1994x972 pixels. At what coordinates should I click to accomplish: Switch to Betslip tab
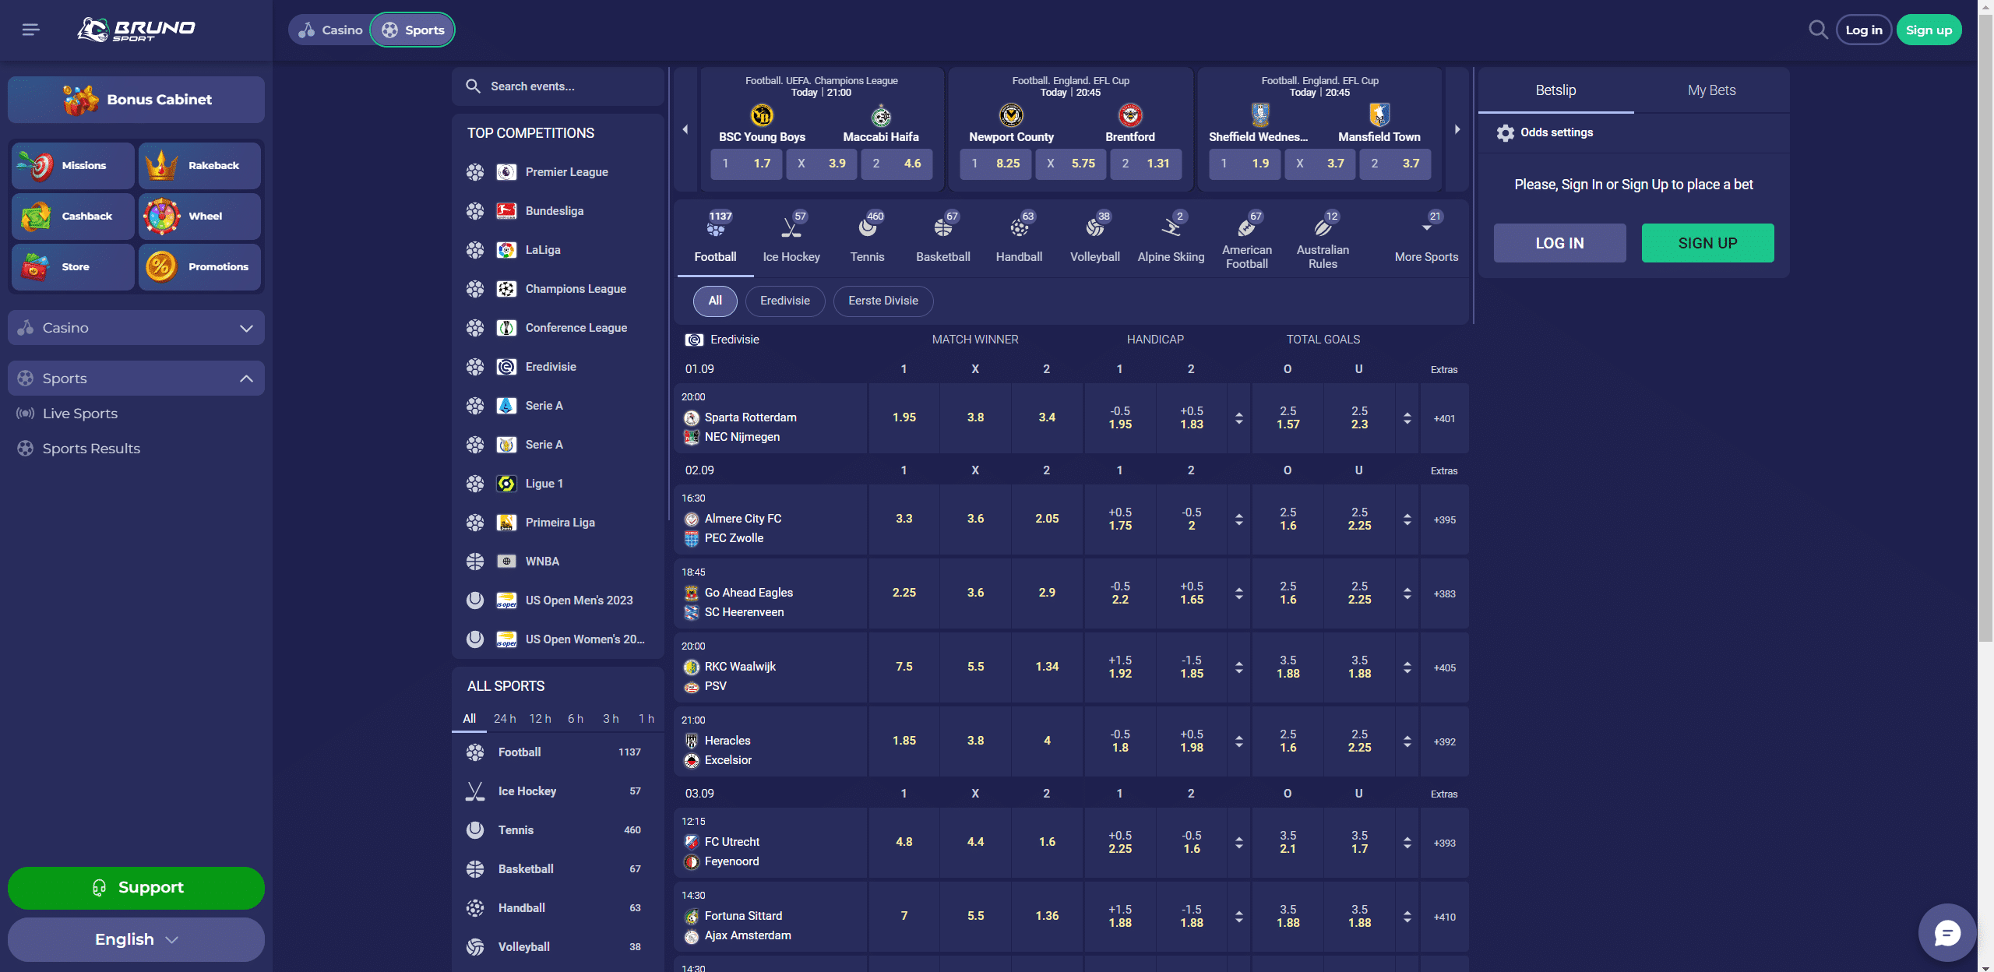(x=1555, y=90)
